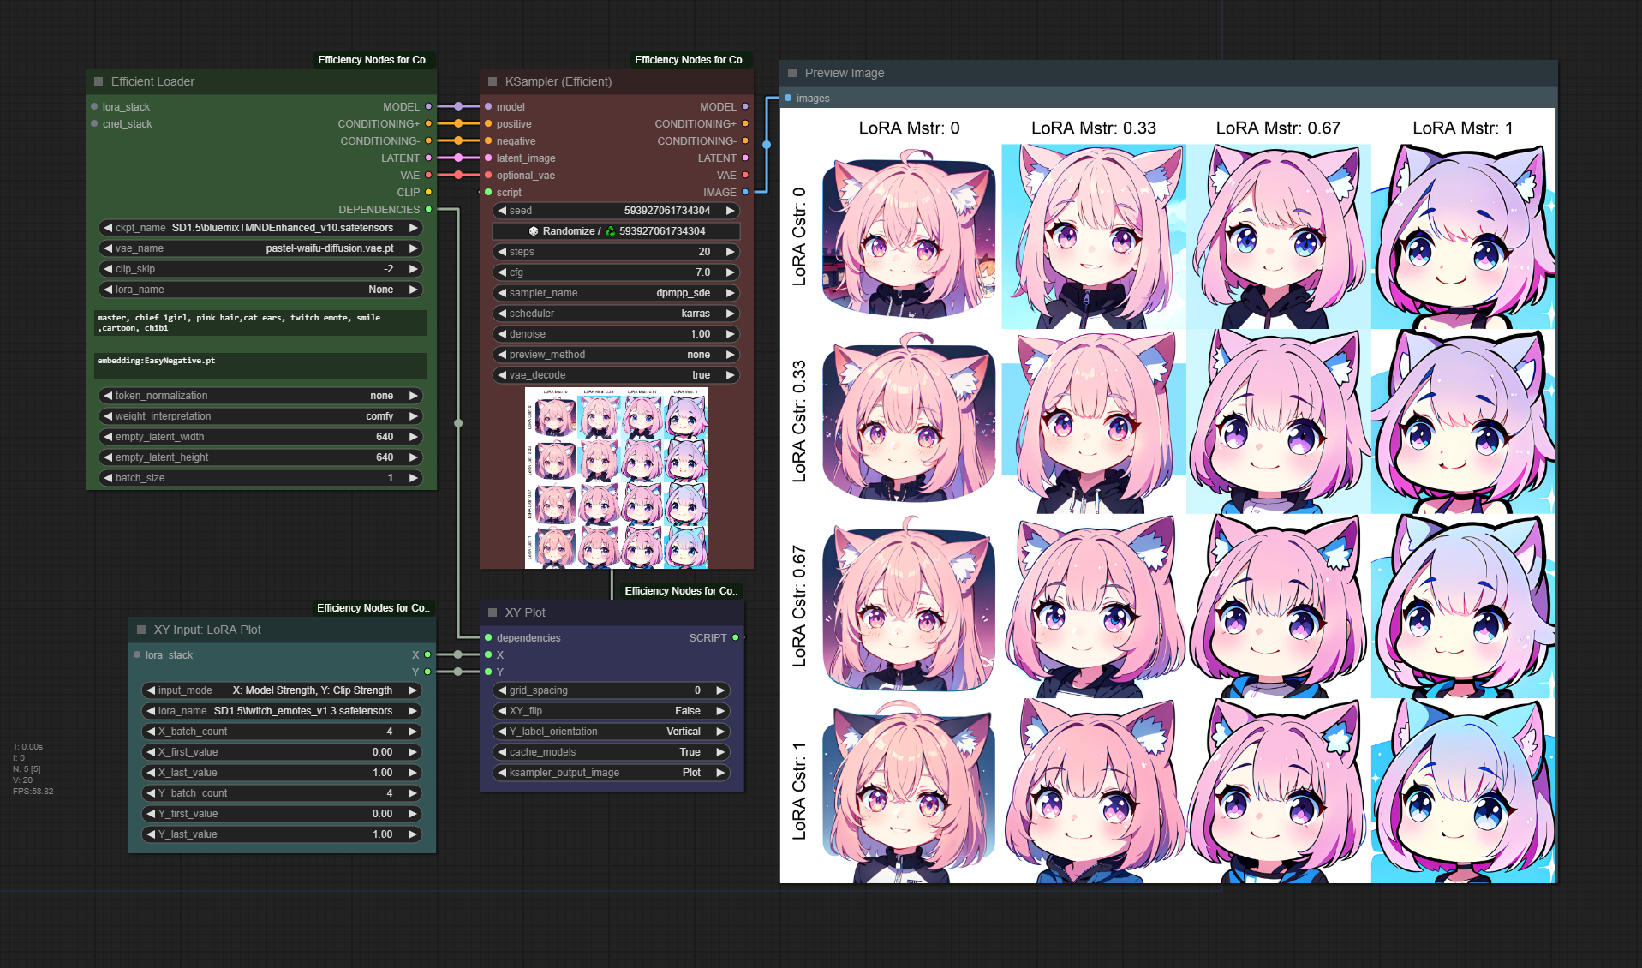
Task: Click the KSampler output plot thumbnail
Action: [616, 478]
